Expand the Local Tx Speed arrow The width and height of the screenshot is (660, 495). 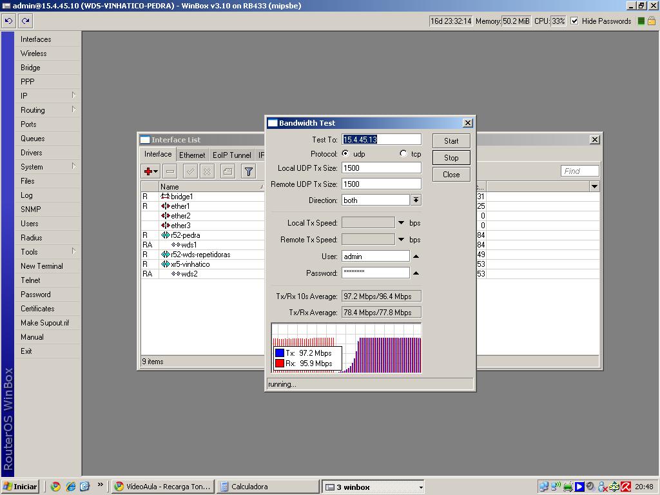pos(401,223)
